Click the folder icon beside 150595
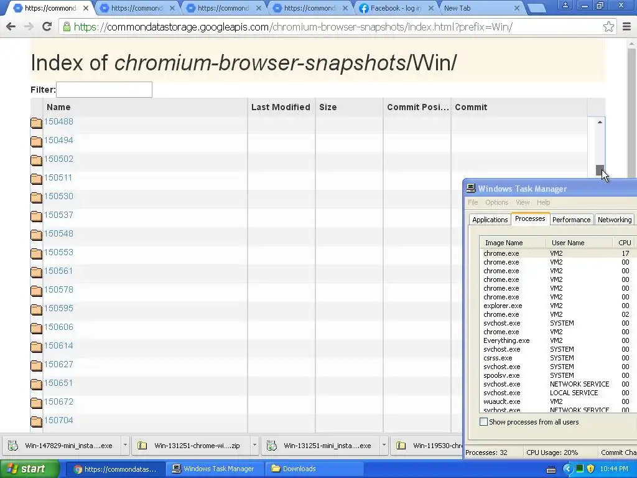This screenshot has height=478, width=637. pyautogui.click(x=36, y=310)
